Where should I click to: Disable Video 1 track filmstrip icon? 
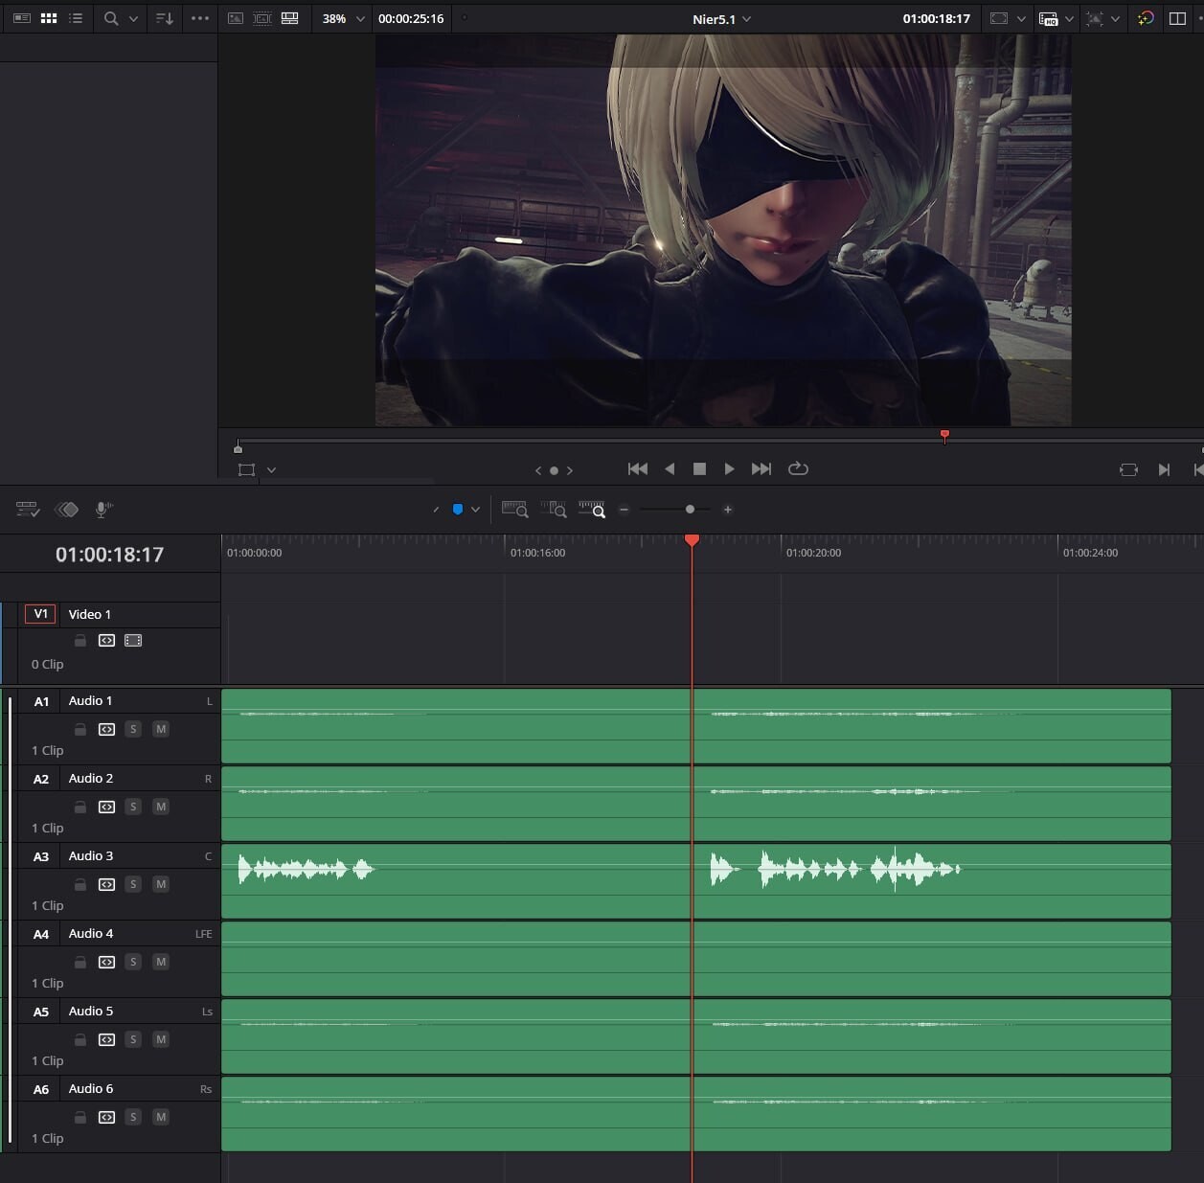point(133,640)
